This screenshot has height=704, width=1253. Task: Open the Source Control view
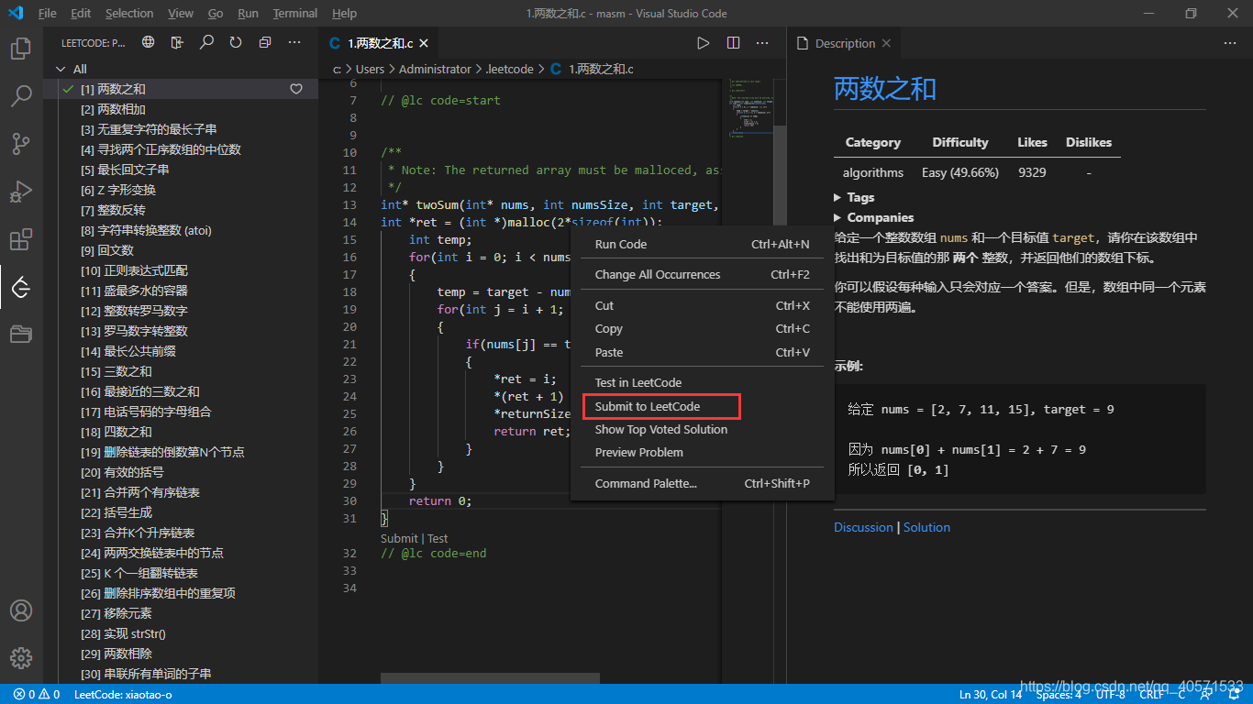click(x=21, y=144)
